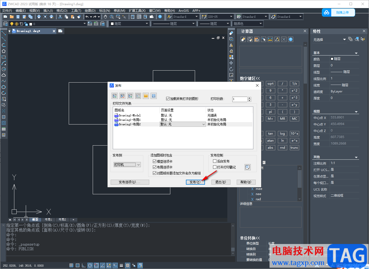Collapse the 单位转换 section in calculator
Image resolution: width=369 pixels, height=269 pixels.
point(250,238)
